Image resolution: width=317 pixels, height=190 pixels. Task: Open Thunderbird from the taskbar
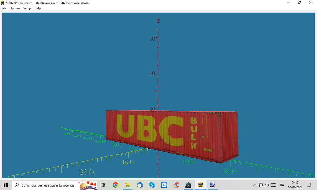pyautogui.click(x=140, y=185)
